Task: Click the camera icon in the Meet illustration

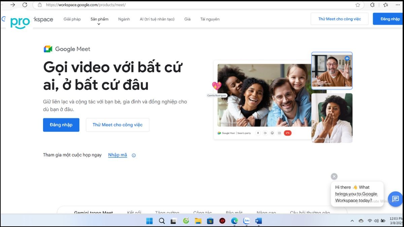Action: (x=265, y=133)
